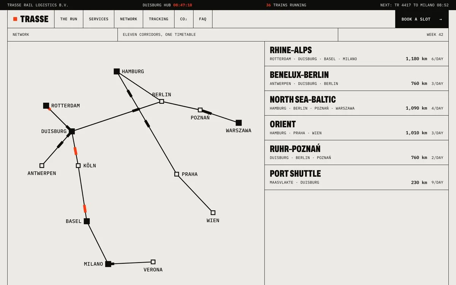
Task: Click the 9/DAY frequency value
Action: pos(437,182)
